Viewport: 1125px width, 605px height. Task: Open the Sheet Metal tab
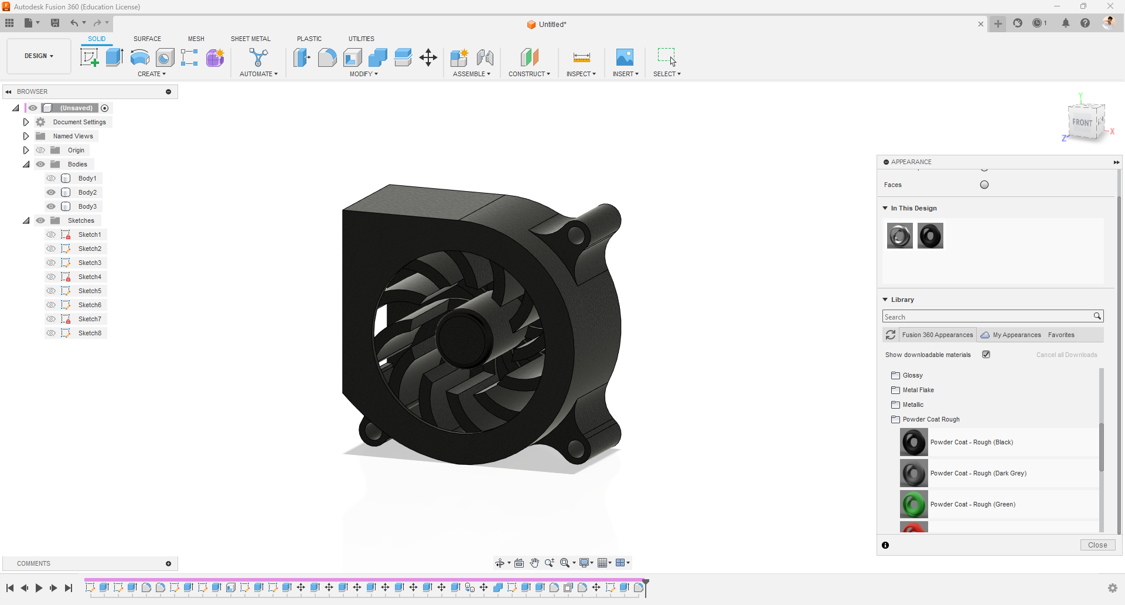251,39
